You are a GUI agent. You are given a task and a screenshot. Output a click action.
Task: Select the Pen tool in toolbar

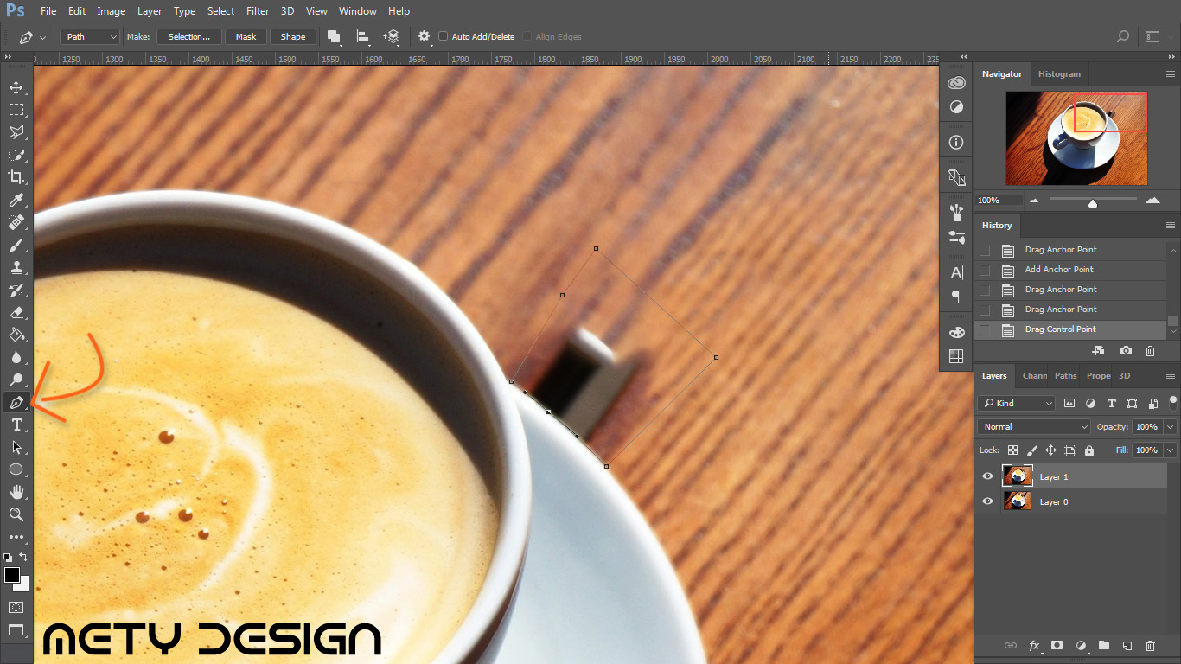(16, 403)
